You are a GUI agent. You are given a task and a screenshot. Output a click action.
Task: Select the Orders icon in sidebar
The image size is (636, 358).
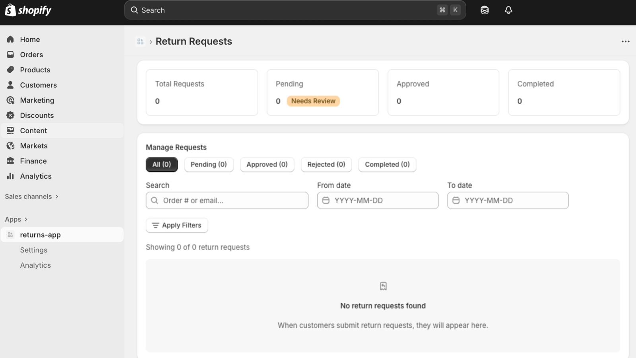[10, 54]
